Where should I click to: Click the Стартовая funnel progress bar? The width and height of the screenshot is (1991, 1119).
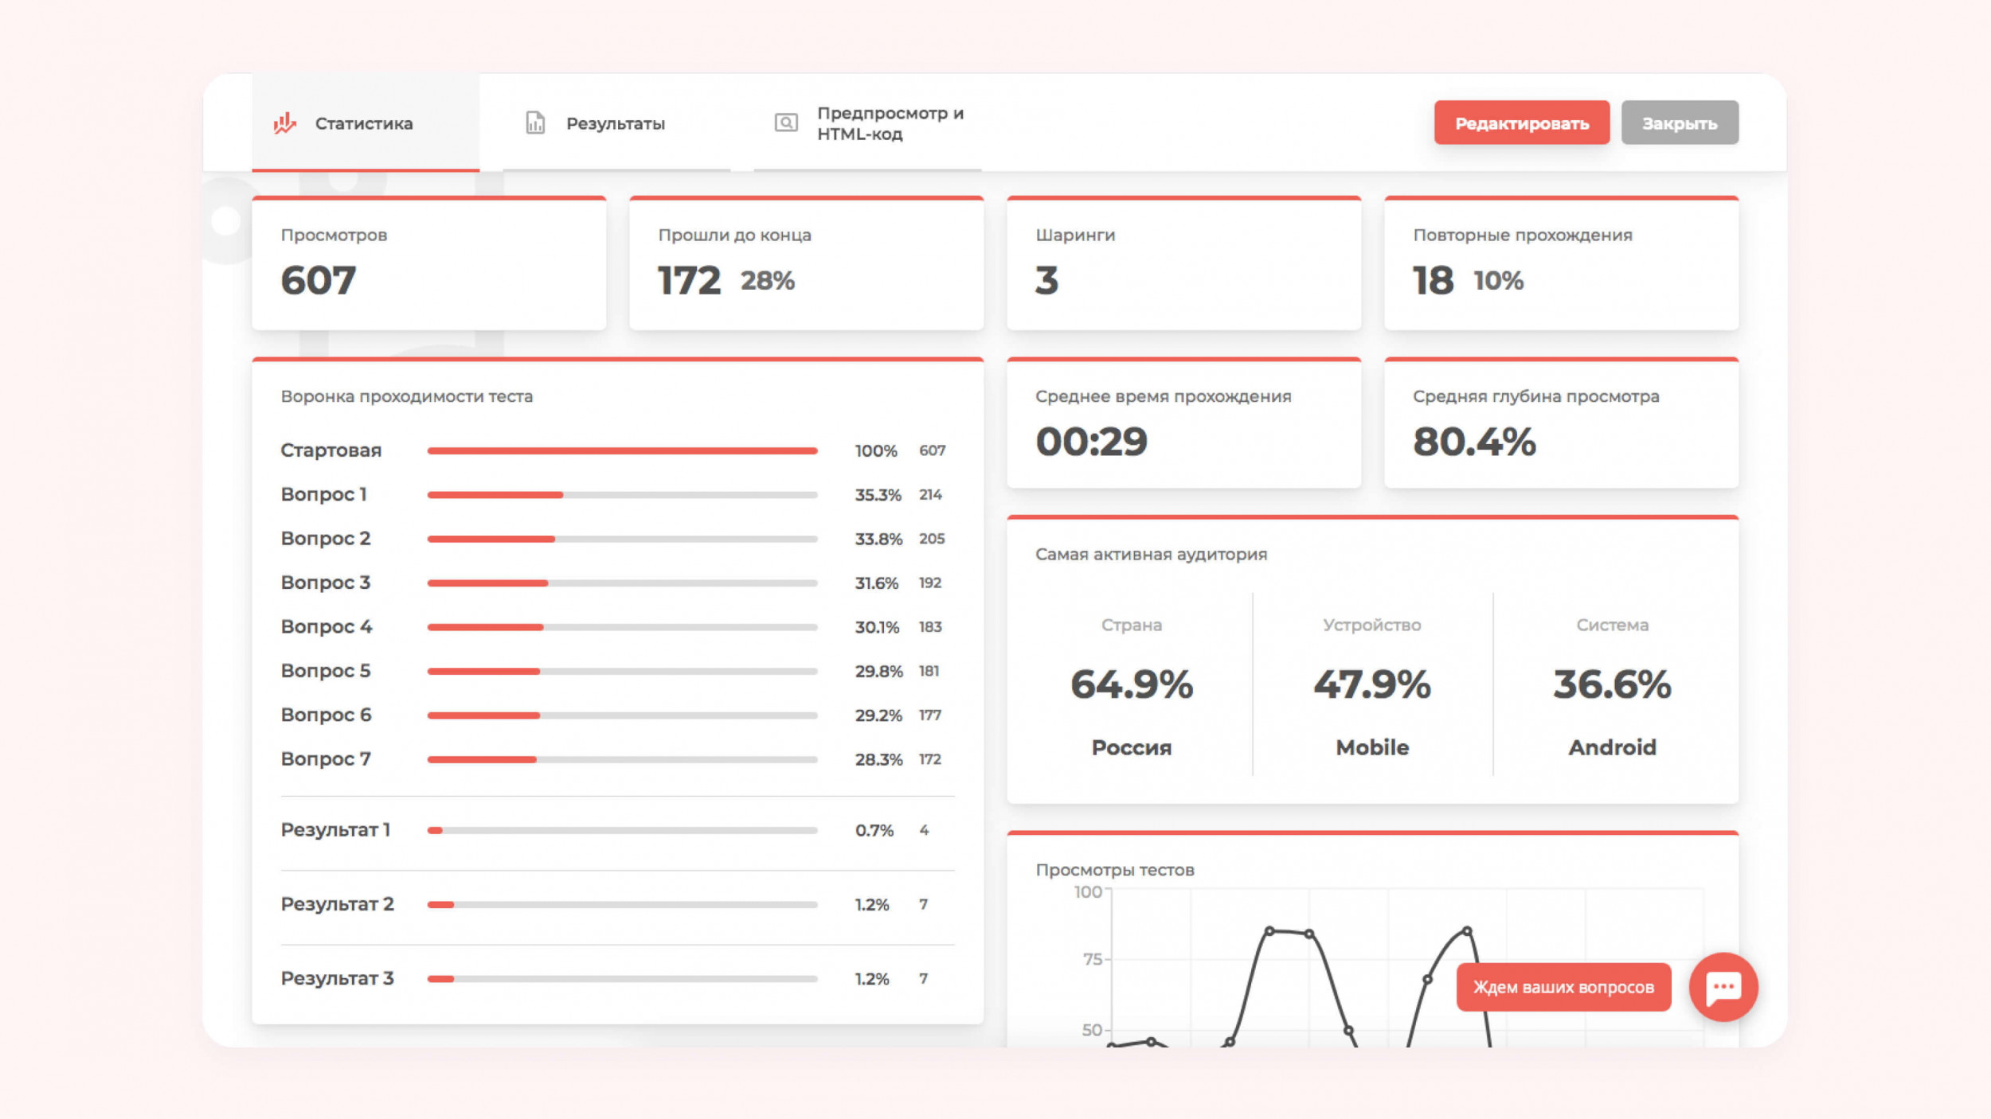(x=622, y=450)
